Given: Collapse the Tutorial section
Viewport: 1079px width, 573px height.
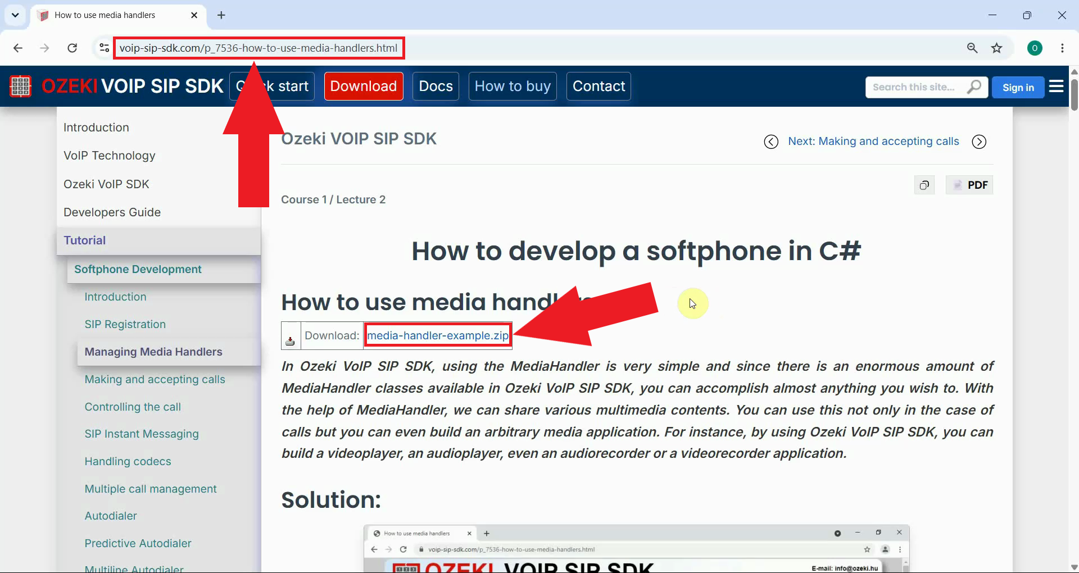Looking at the screenshot, I should [x=158, y=240].
